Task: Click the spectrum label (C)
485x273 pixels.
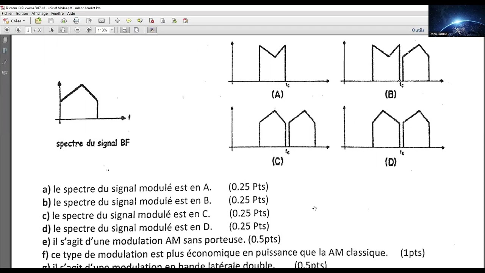Action: pos(277,162)
